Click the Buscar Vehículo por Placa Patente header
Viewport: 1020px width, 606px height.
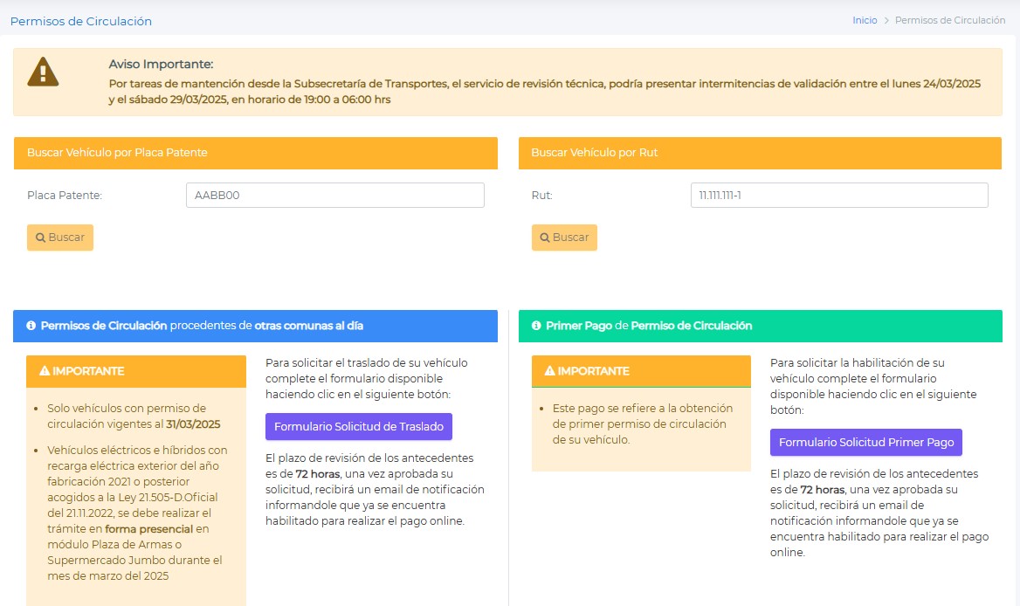255,153
